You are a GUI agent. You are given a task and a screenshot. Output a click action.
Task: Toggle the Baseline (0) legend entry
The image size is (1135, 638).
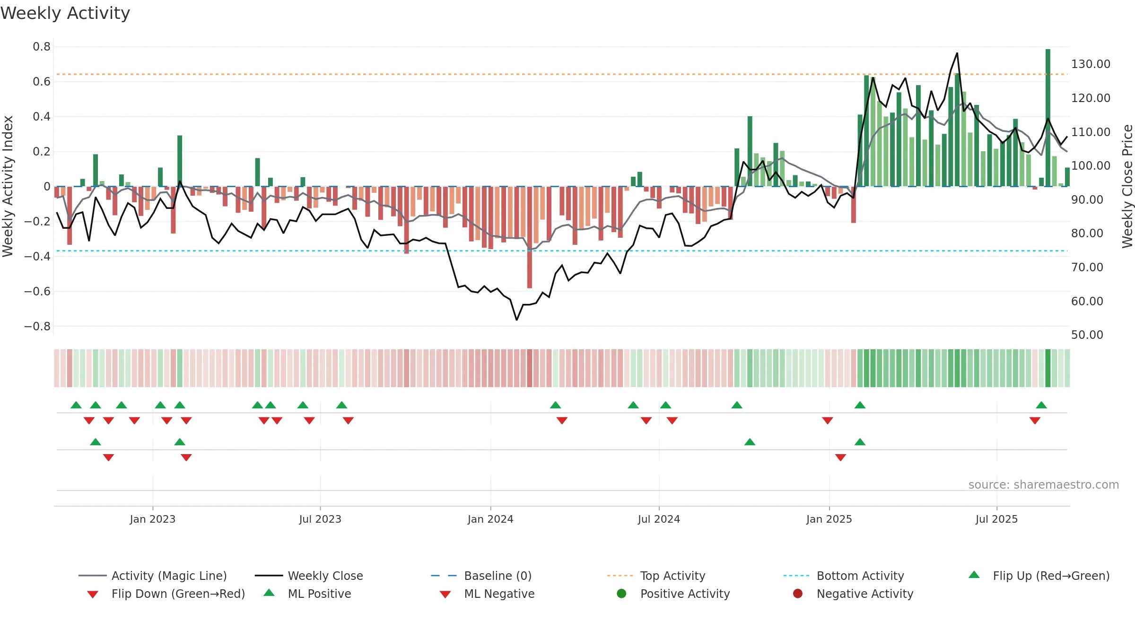pos(481,576)
